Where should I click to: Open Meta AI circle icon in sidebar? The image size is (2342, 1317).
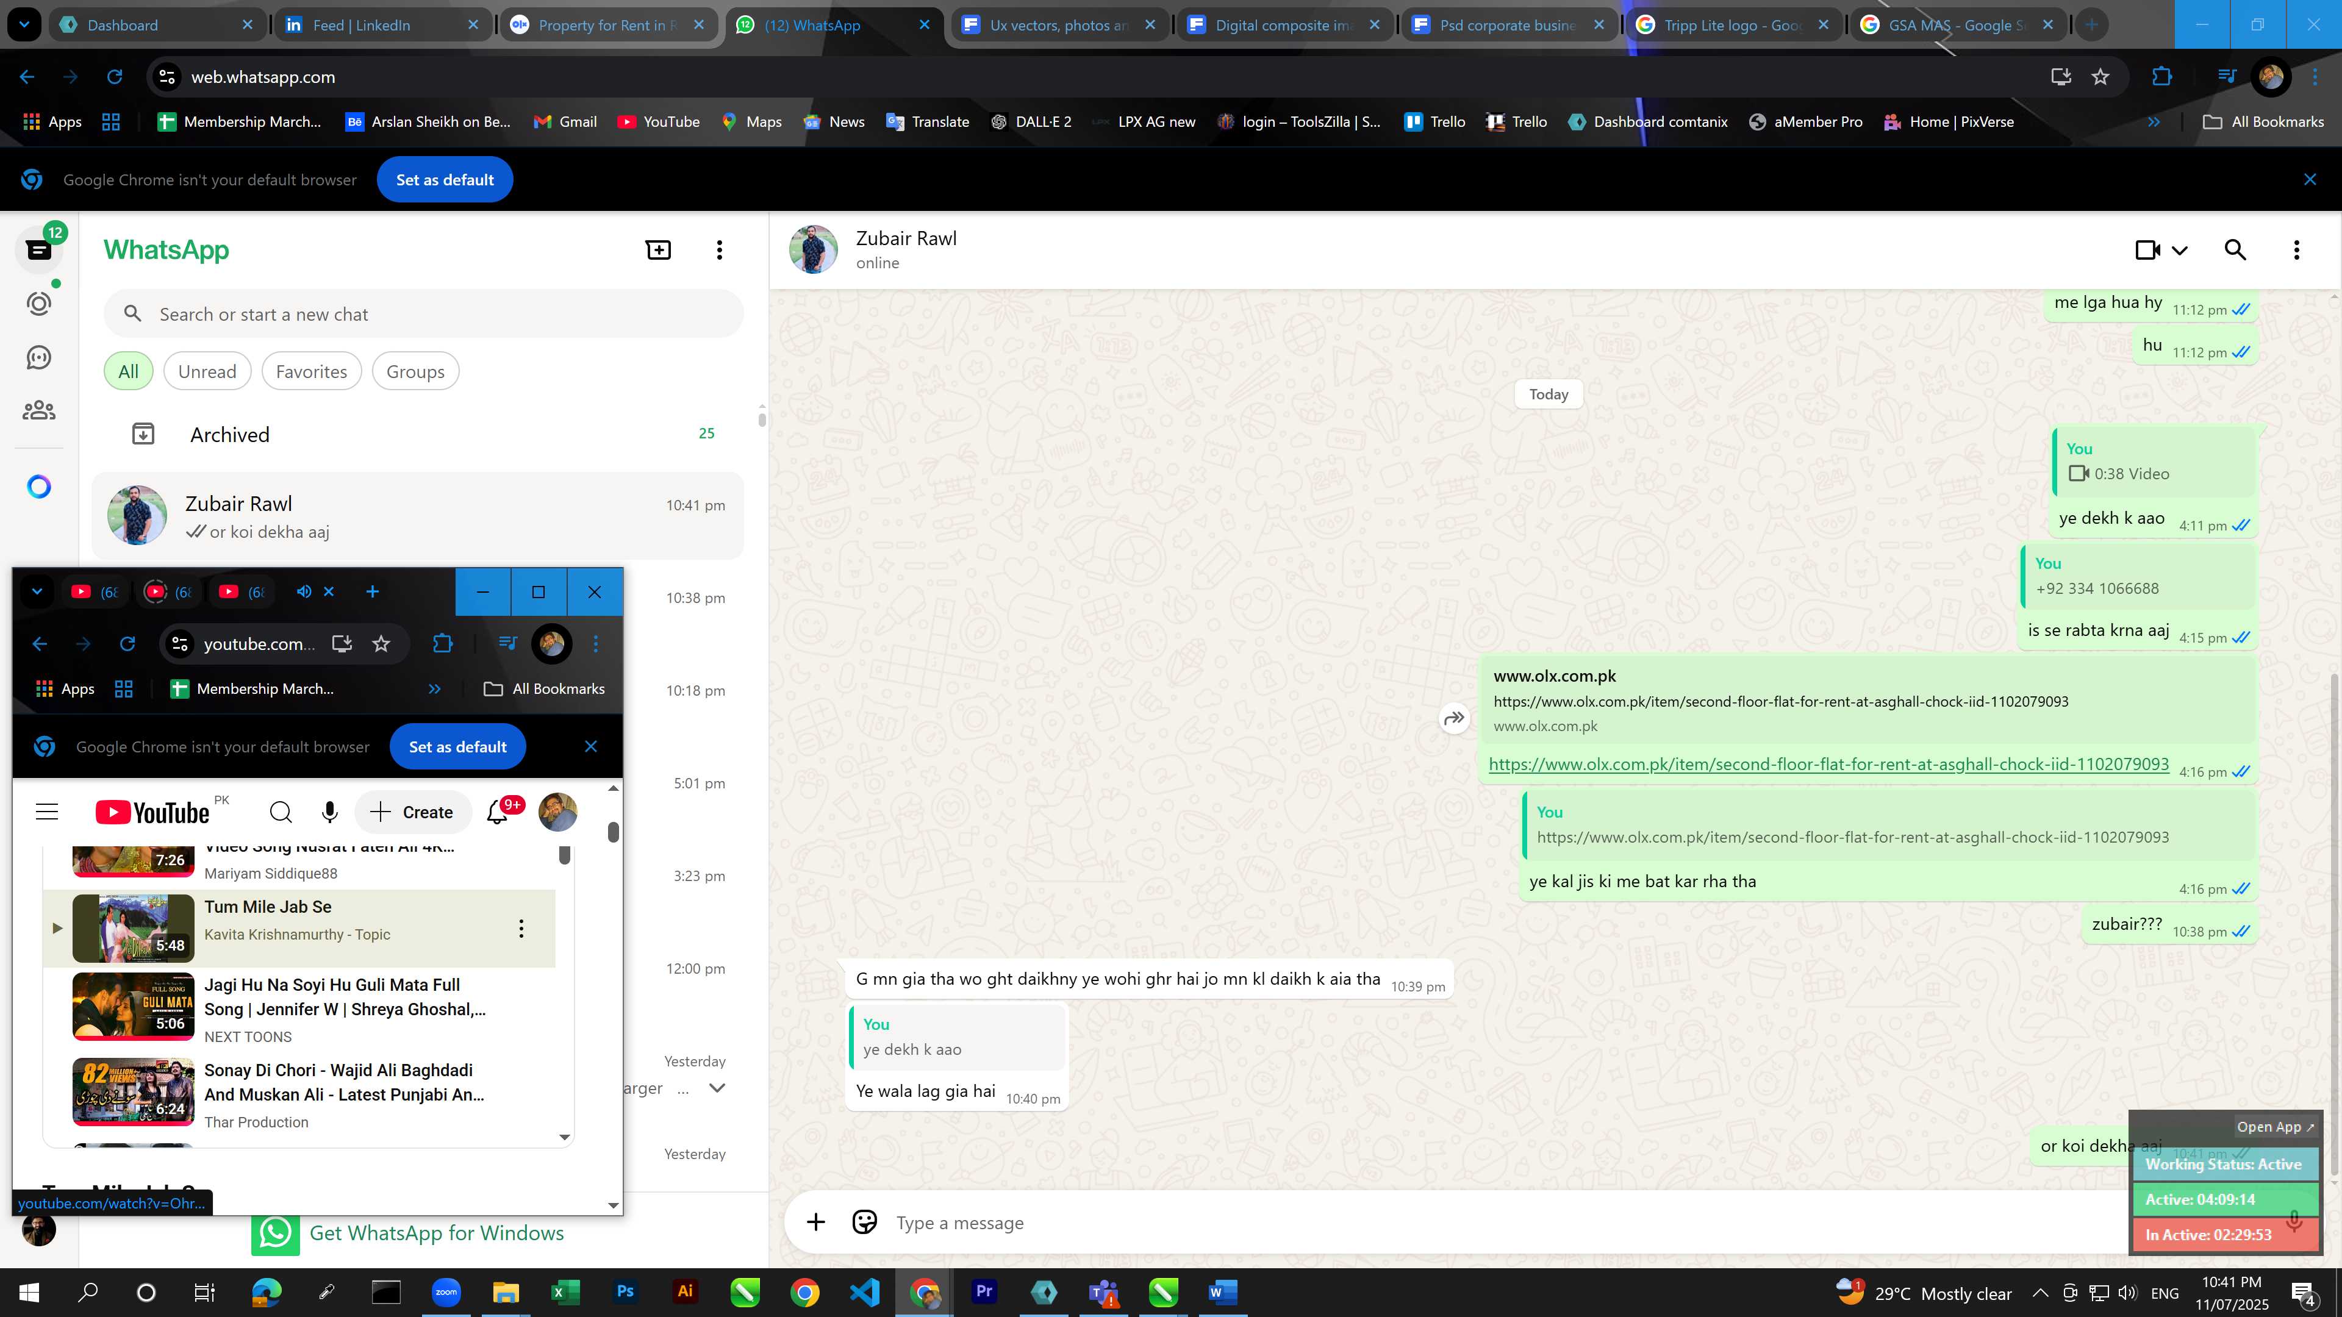coord(38,487)
